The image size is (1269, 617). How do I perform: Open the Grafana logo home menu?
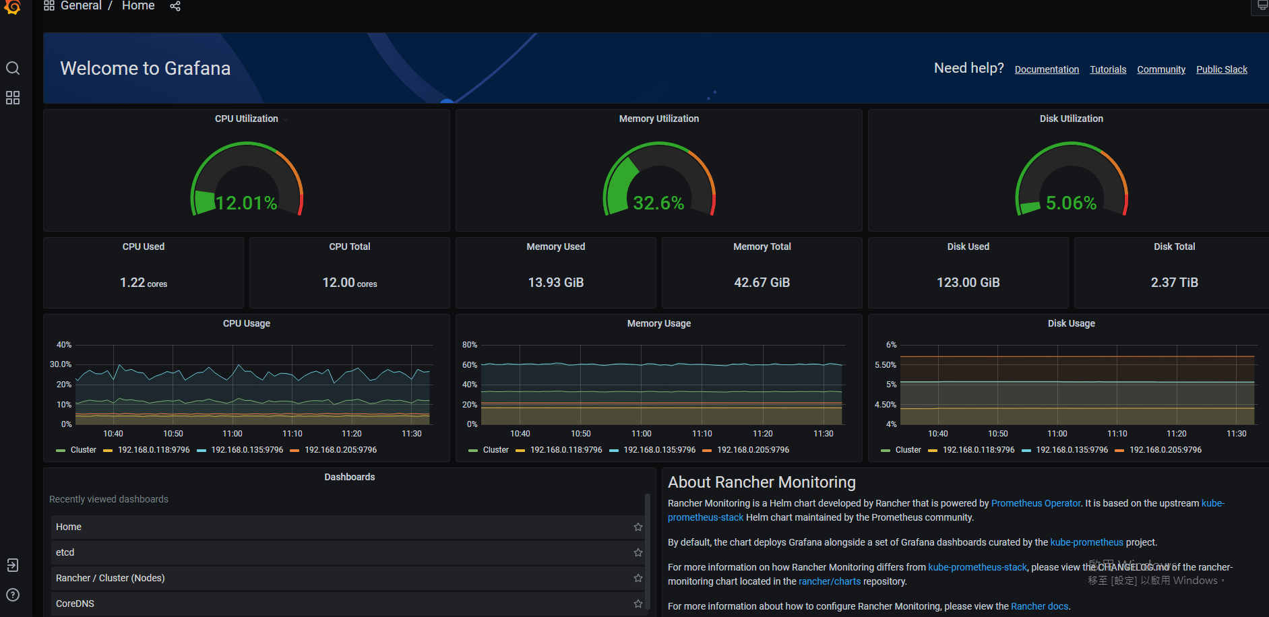point(13,6)
